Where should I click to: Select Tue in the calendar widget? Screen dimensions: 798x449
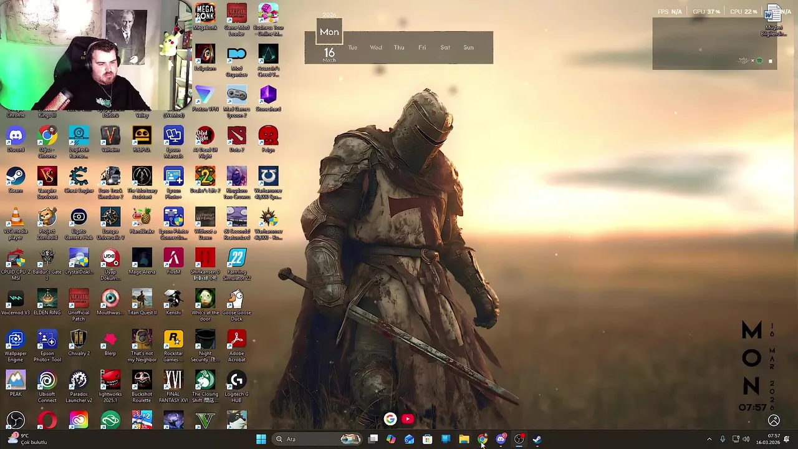click(x=353, y=47)
